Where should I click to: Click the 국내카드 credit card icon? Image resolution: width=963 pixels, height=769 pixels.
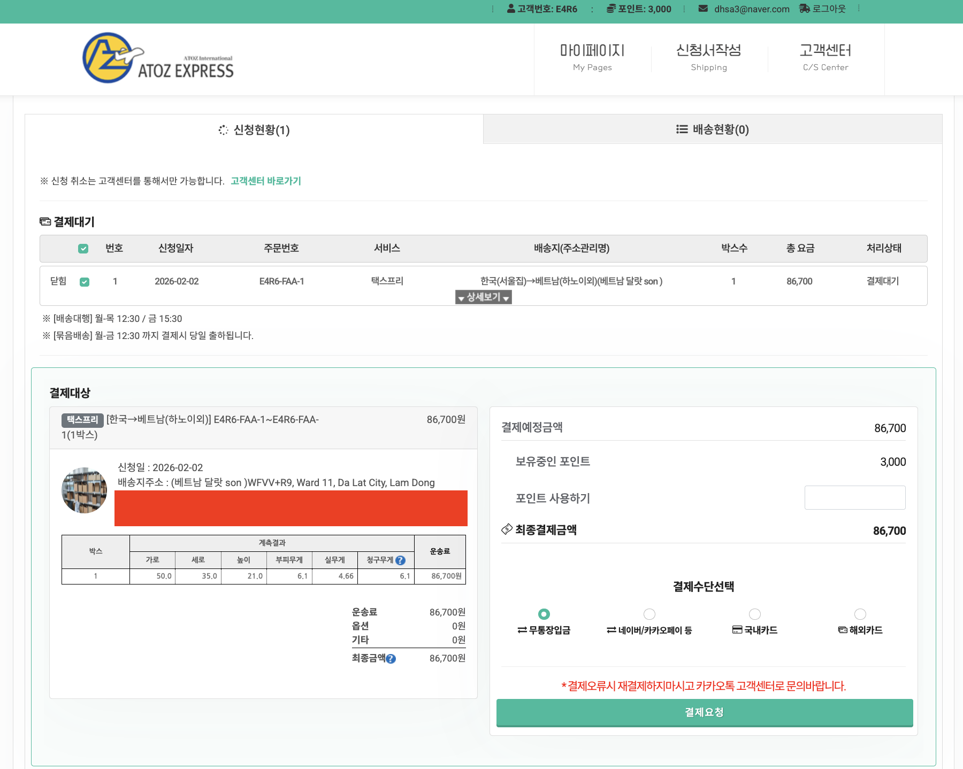[x=737, y=630]
